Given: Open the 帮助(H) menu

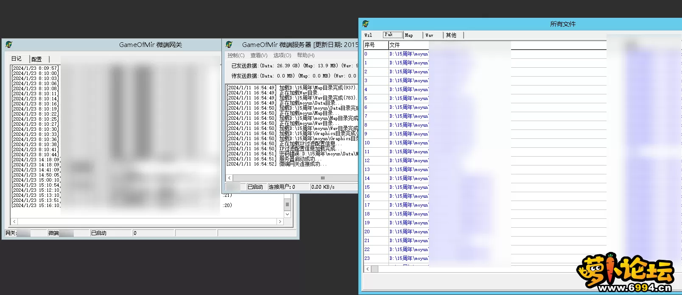Looking at the screenshot, I should 306,55.
